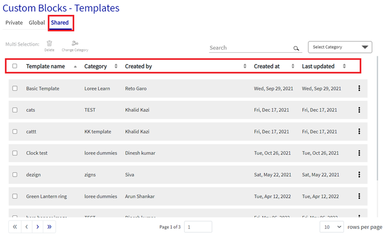Viewport: 388px width, 239px height.
Task: Jump to the last page
Action: [x=49, y=227]
